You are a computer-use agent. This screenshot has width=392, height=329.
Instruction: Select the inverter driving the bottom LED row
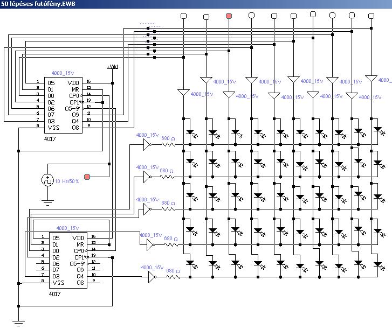[152, 277]
